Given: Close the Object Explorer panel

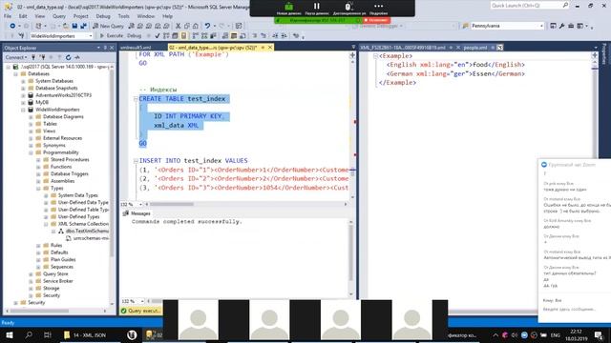Looking at the screenshot, I should pos(112,48).
